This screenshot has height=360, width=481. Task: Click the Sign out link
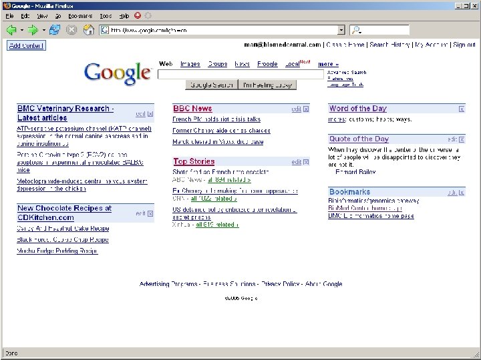tap(464, 45)
